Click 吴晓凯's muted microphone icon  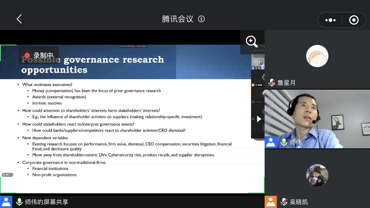[284, 202]
